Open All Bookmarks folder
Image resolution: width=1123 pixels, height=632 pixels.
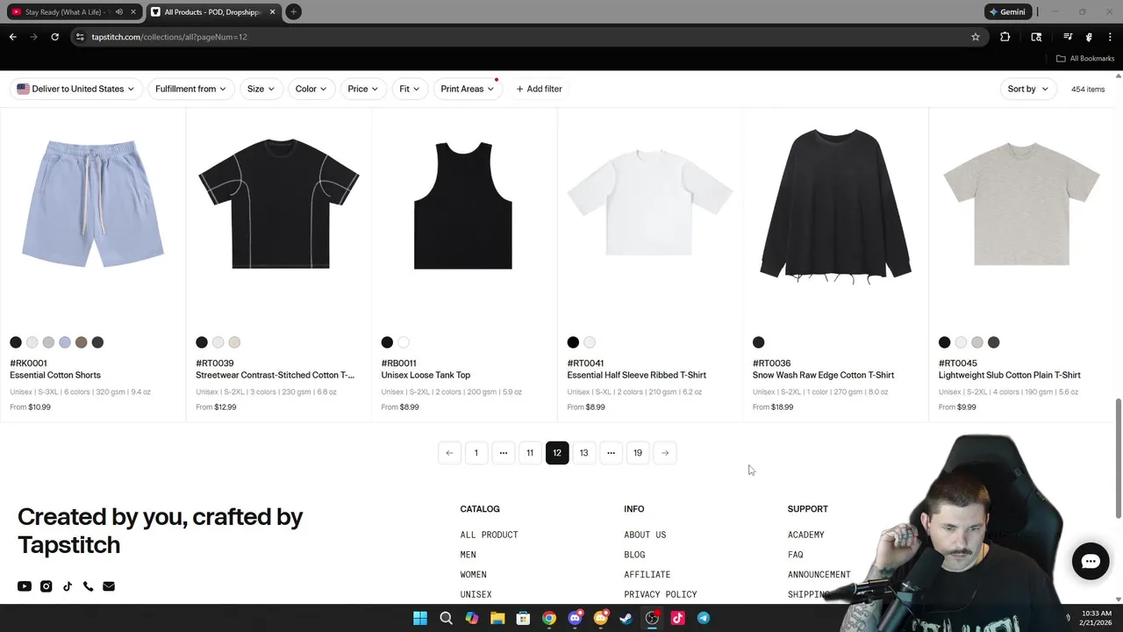tap(1085, 59)
